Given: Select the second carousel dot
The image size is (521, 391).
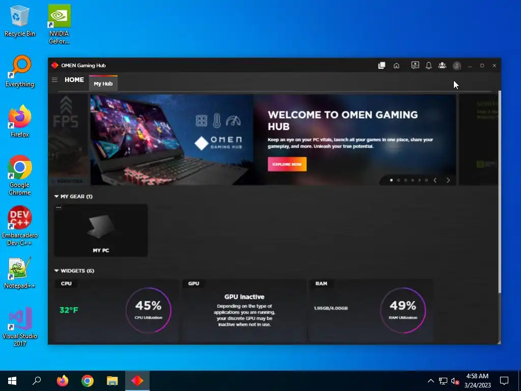Looking at the screenshot, I should click(x=398, y=180).
